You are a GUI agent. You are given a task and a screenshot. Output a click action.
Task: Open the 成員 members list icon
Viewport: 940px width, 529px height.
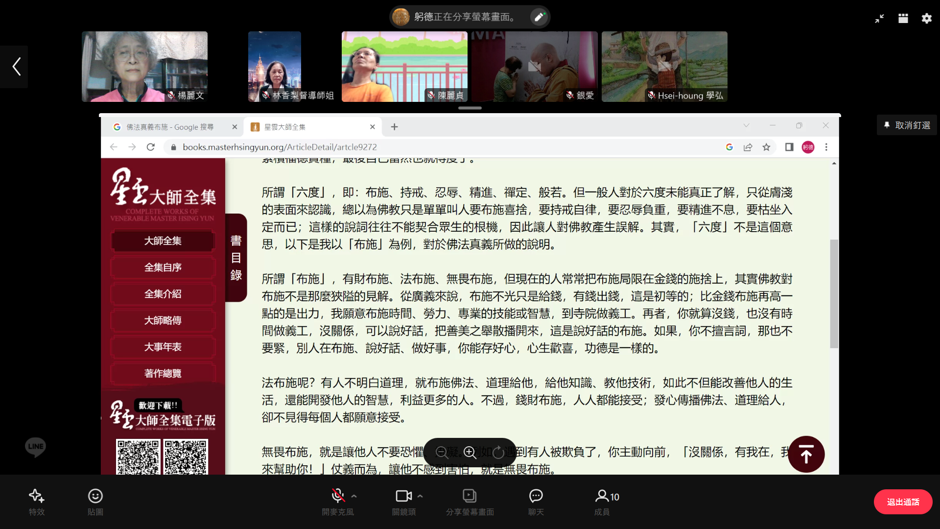click(602, 496)
